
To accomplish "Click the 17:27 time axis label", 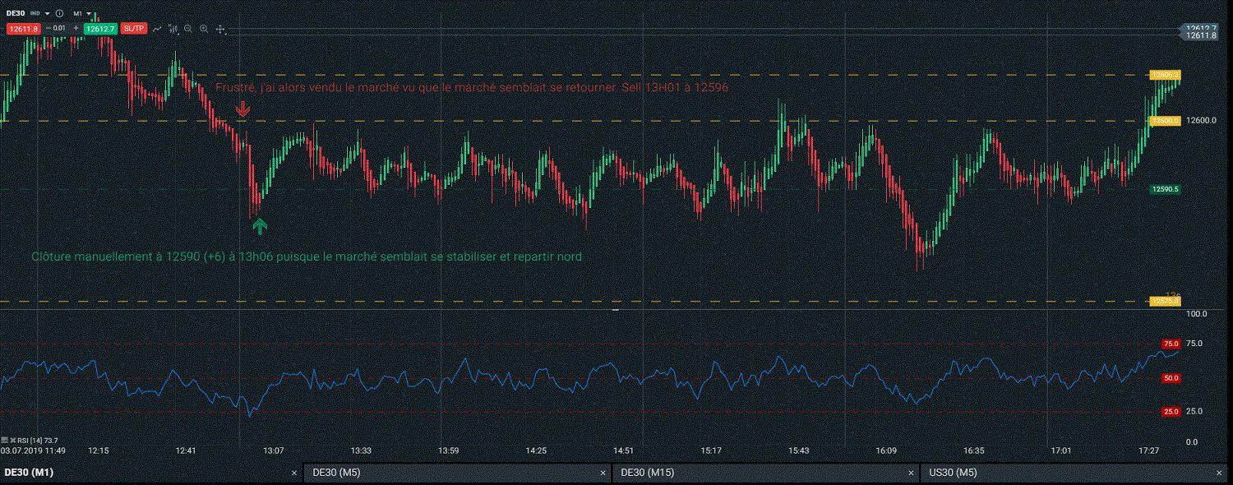I will coord(1148,450).
